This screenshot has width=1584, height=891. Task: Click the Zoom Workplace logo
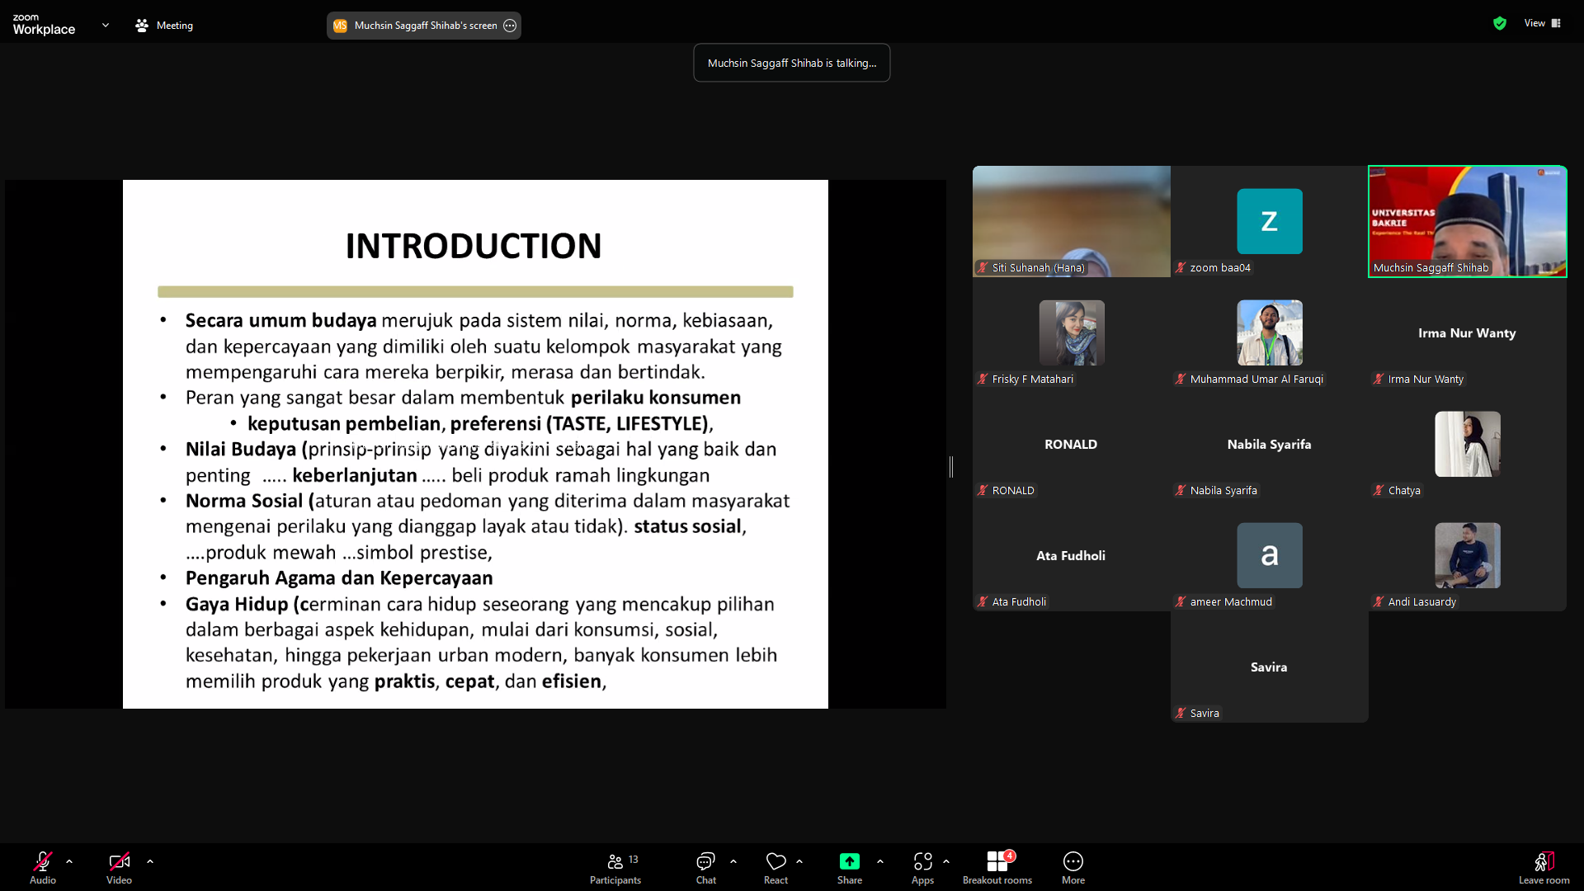click(44, 25)
